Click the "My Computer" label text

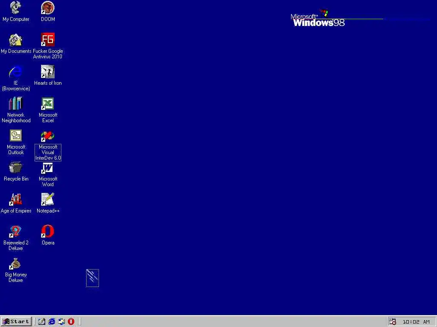pyautogui.click(x=16, y=19)
